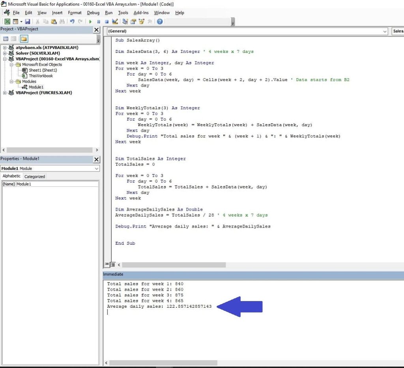Select the Run Sub/UserForm icon
Screen dimensions: 404x368
[90, 22]
